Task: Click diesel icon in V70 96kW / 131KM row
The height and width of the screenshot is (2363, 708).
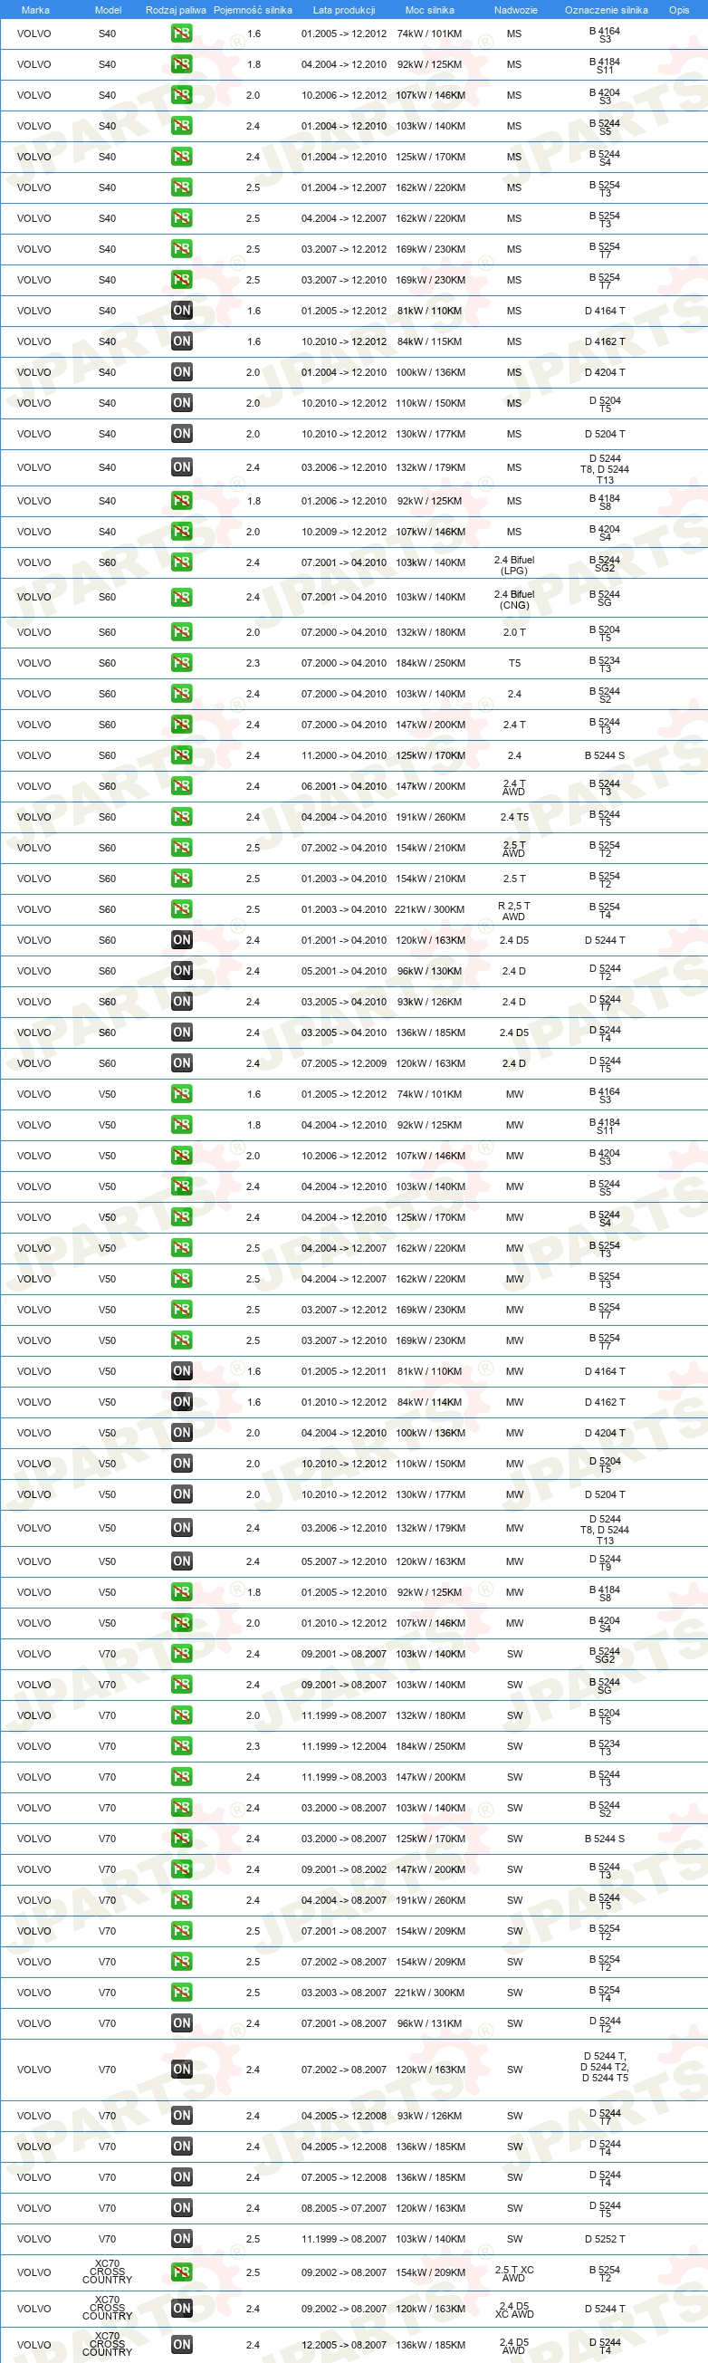Action: point(182,2023)
